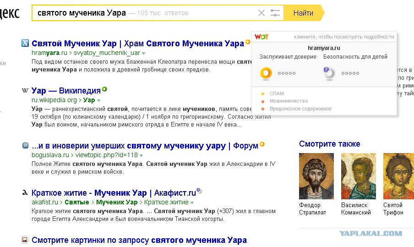Click the pictures result icon beside Смотрите картинки
414x247 pixels.
click(25, 240)
